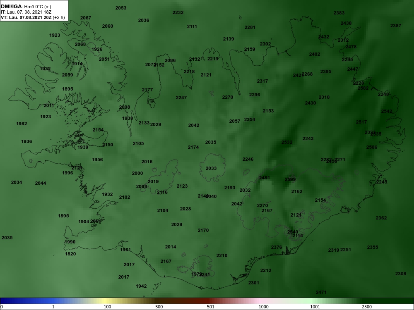414x310 pixels.
Task: Select the 2481 value label
Action: point(265,178)
